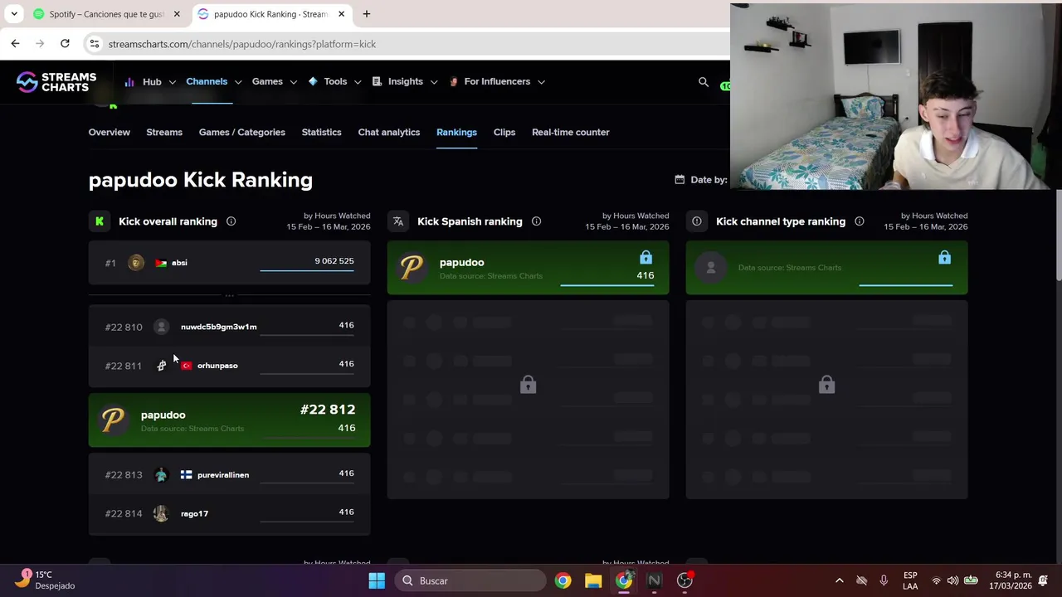Select the Rankings tab

[x=456, y=132]
